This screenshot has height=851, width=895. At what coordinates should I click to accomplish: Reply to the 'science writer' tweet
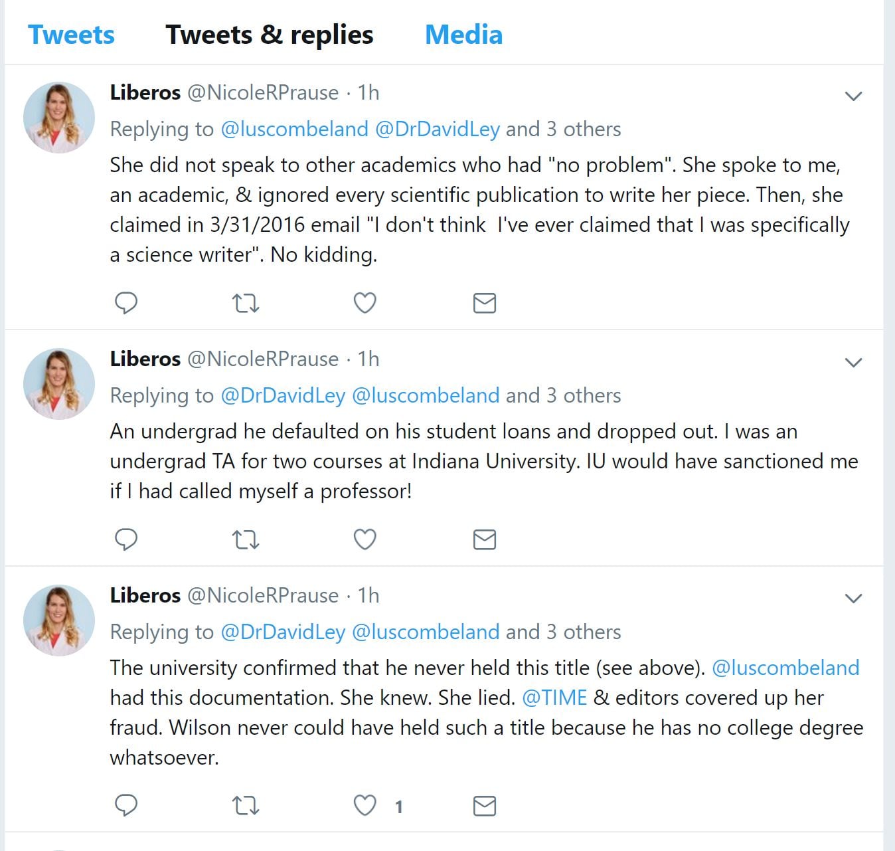pos(126,303)
